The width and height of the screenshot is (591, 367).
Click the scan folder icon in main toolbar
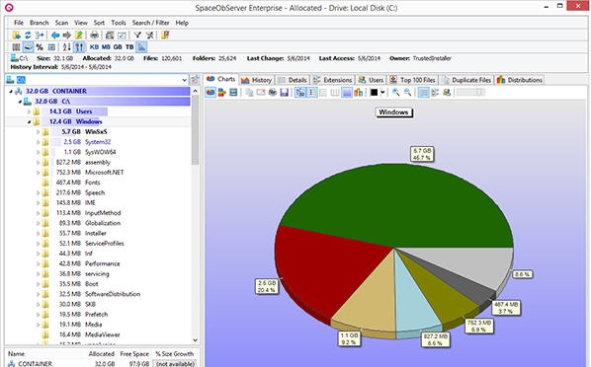tap(16, 36)
